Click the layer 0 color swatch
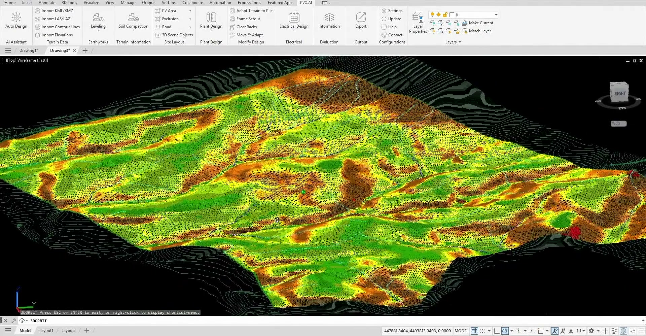 [x=452, y=15]
